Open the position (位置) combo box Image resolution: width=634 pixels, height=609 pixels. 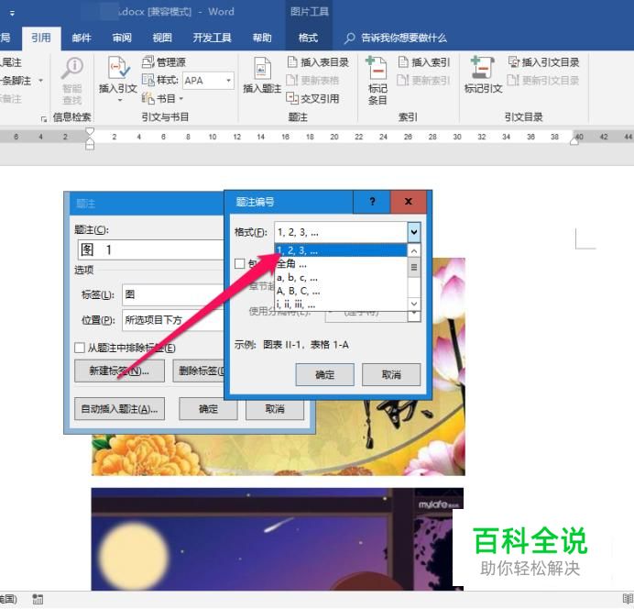173,320
